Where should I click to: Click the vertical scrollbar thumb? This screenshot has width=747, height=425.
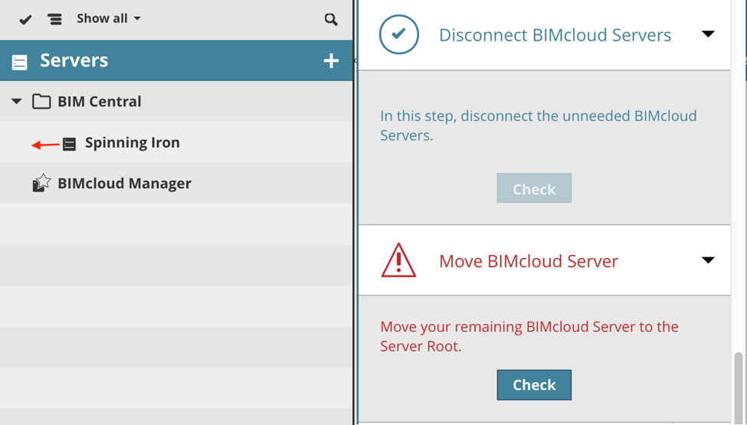click(x=739, y=387)
